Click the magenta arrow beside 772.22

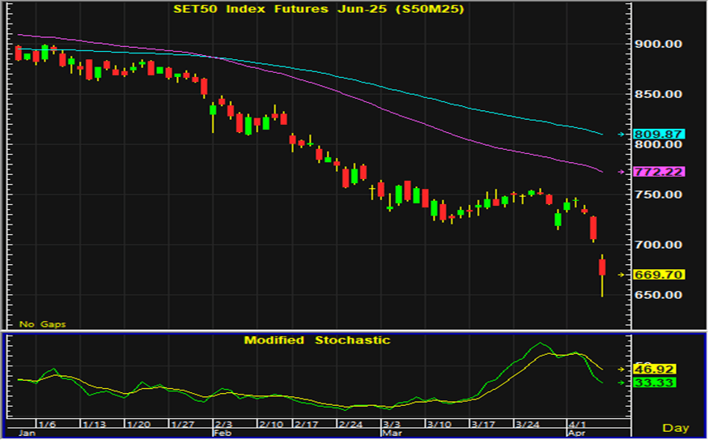(x=621, y=173)
